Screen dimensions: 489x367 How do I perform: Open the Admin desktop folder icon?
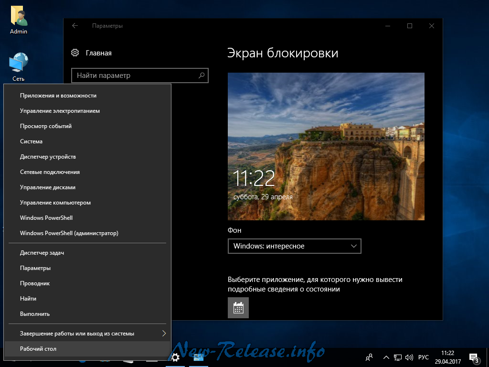pyautogui.click(x=19, y=19)
